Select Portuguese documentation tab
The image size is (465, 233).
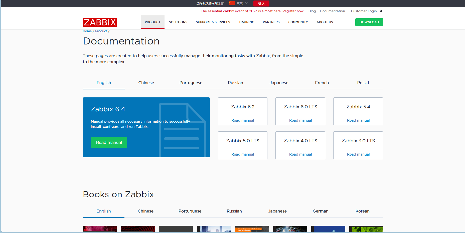[x=191, y=83]
